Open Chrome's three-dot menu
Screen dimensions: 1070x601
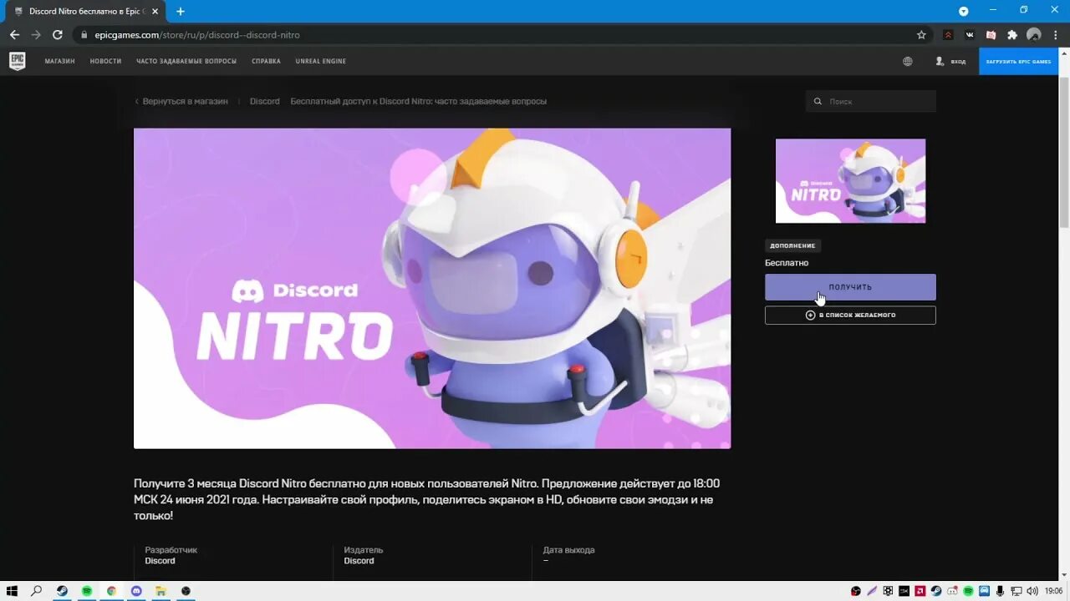click(x=1056, y=35)
